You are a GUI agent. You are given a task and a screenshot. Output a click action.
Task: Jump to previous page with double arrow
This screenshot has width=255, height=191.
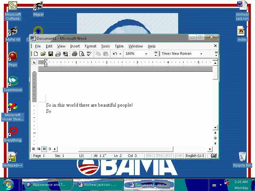pos(215,133)
